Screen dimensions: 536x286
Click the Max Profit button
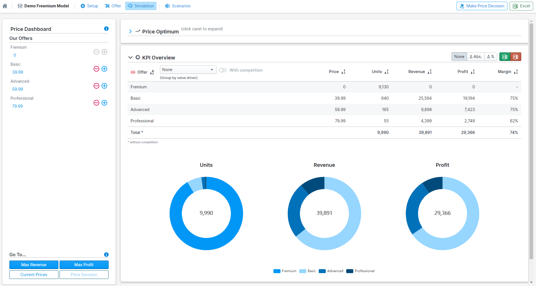[x=84, y=265]
